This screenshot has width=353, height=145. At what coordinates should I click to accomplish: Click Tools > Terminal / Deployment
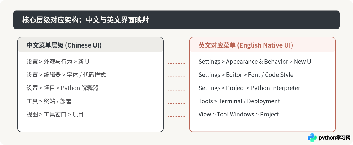(239, 101)
